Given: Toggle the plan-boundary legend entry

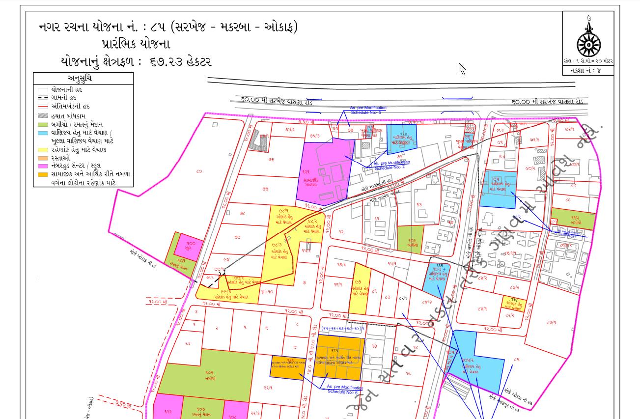Looking at the screenshot, I should click(42, 89).
